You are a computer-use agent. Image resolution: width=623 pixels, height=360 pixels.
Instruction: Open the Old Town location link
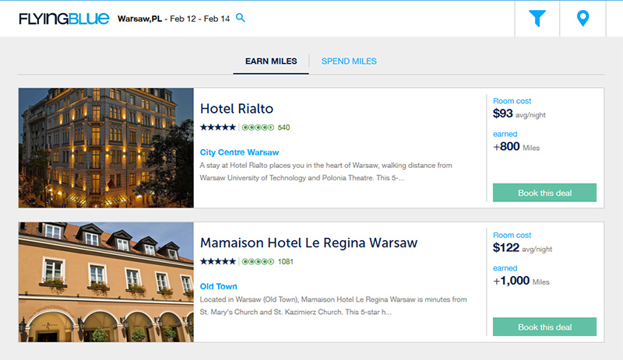pyautogui.click(x=219, y=287)
